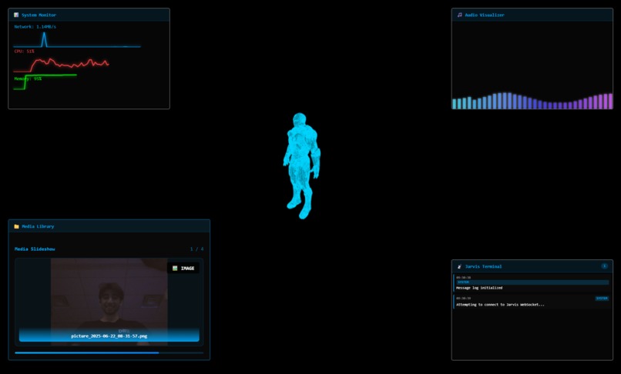Click the 'Attempting to connect to Jarvis WebSocket' message
Image resolution: width=621 pixels, height=374 pixels.
[500, 305]
